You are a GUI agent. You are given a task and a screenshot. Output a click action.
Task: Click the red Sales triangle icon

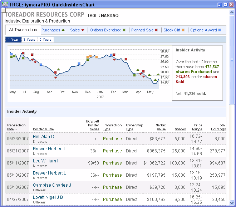coord(83,30)
